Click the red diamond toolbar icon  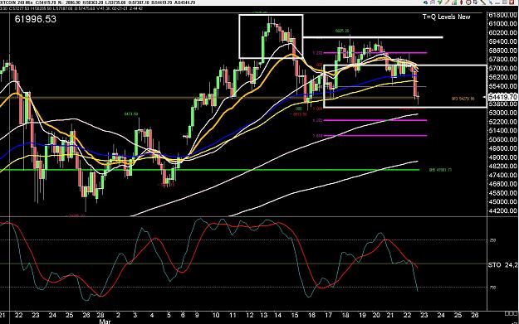[x=462, y=2]
